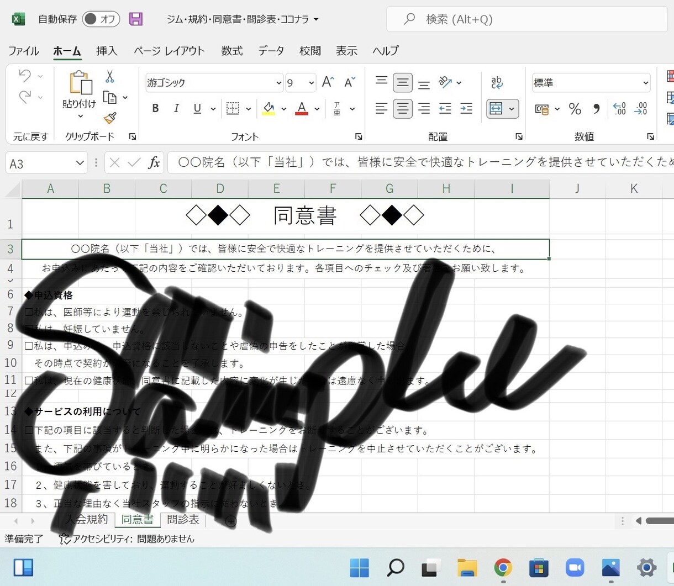This screenshot has height=586, width=674.
Task: Apply the Percent style icon
Action: [575, 109]
